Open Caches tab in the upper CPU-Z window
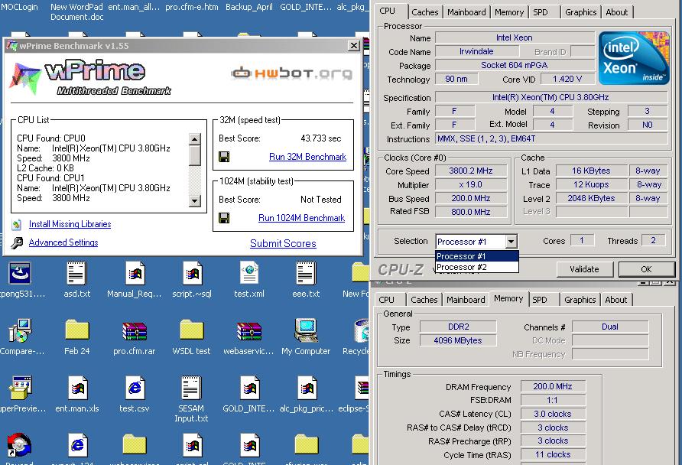This screenshot has width=682, height=465. pyautogui.click(x=425, y=12)
